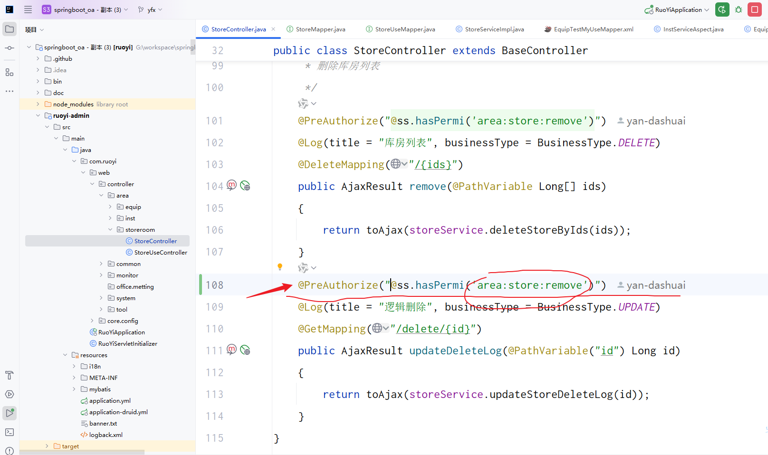Screen dimensions: 768x455
Task: Open the Structure tool window icon
Action: 10,72
